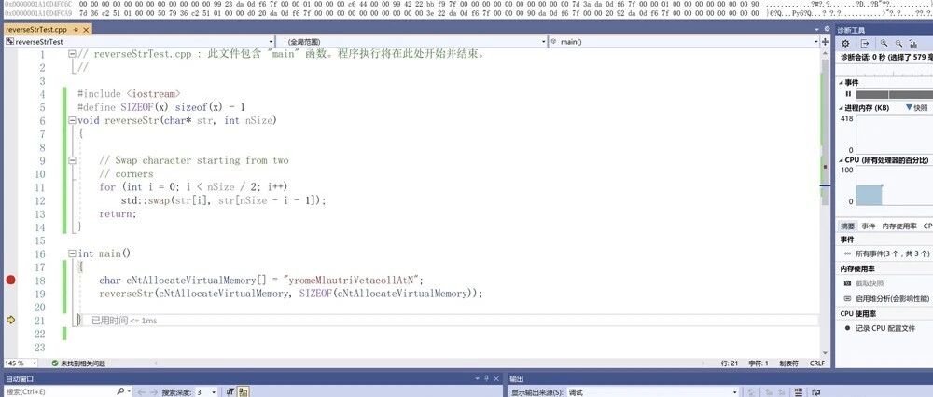Click the Line: 21 status indicator
This screenshot has height=397, width=933.
coord(730,363)
